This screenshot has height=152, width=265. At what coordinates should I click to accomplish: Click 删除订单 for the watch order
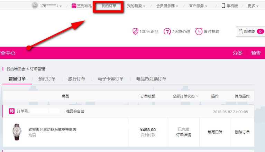click(x=243, y=132)
